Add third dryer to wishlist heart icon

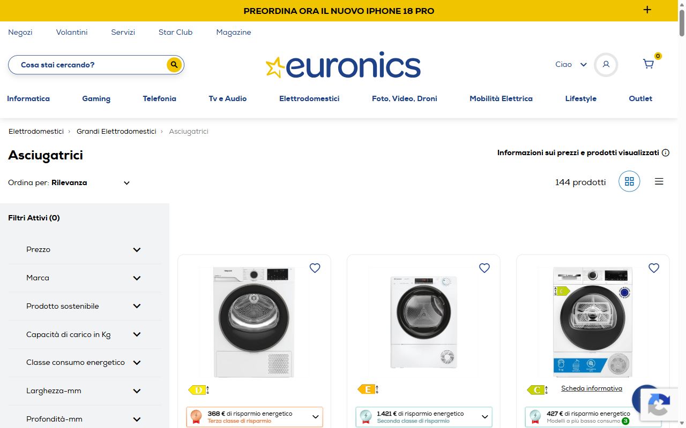pyautogui.click(x=654, y=268)
